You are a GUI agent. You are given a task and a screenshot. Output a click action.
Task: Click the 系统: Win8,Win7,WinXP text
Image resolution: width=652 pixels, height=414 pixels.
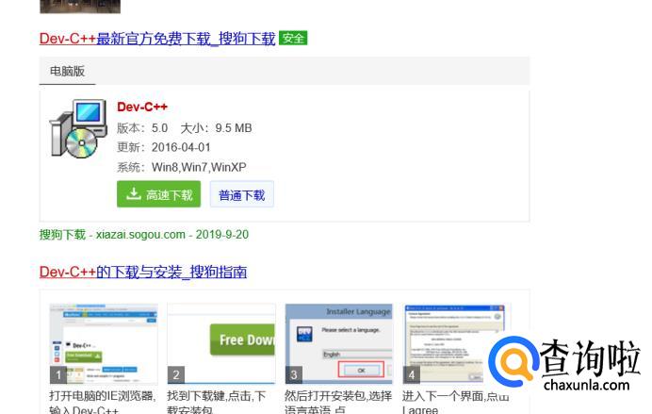pos(182,167)
